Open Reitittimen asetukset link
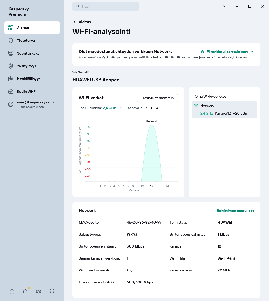Image resolution: width=269 pixels, height=301 pixels. coord(235,211)
